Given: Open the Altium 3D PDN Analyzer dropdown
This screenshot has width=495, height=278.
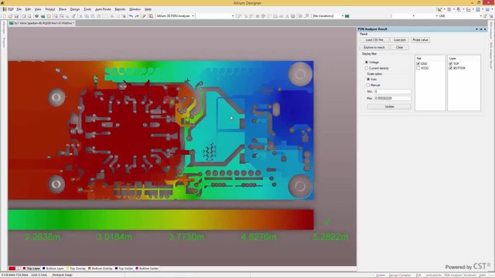Looking at the screenshot, I should point(192,16).
